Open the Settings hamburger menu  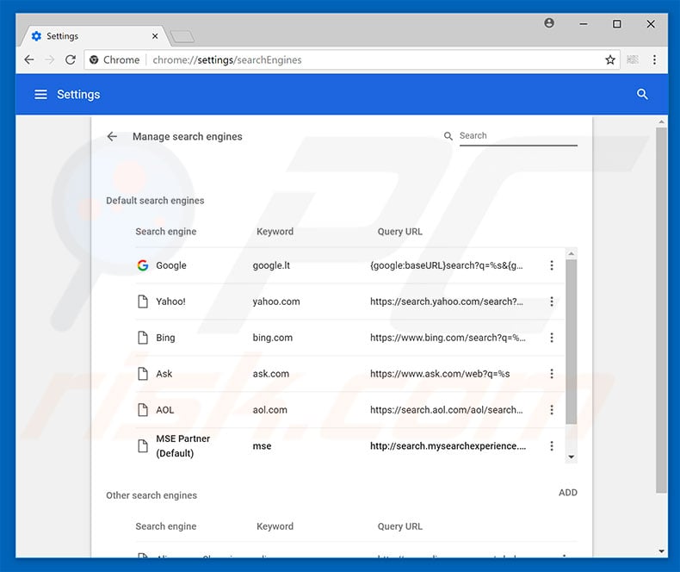click(40, 94)
